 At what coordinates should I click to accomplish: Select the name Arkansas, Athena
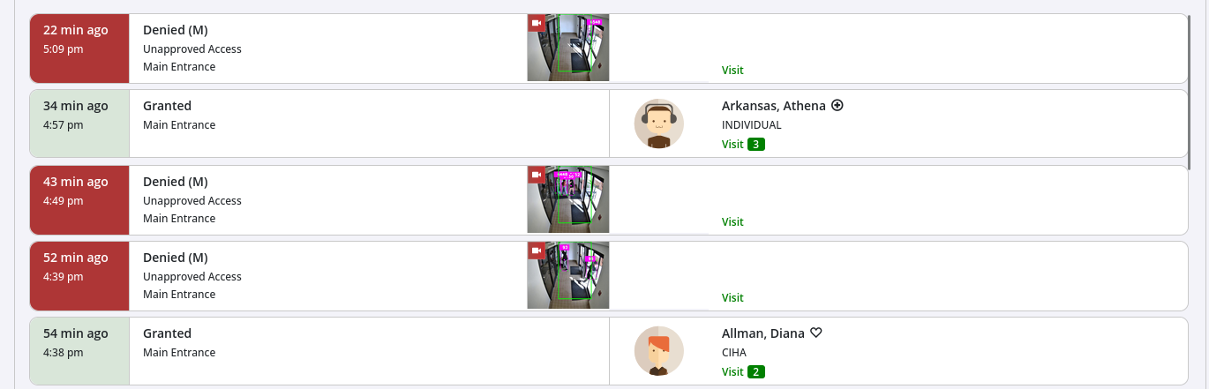click(x=774, y=105)
